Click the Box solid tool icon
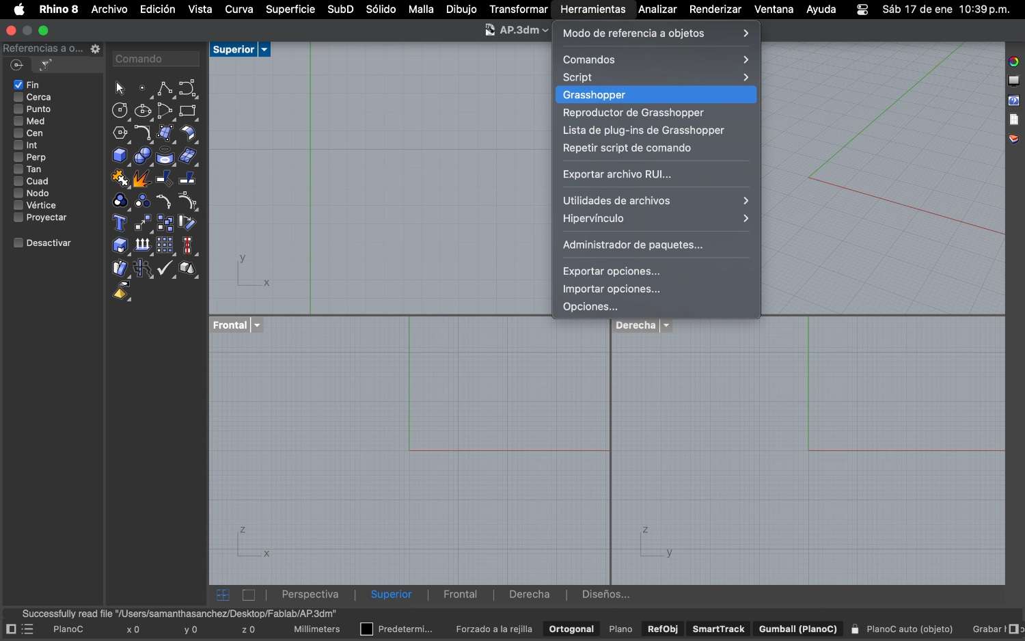 (x=120, y=156)
